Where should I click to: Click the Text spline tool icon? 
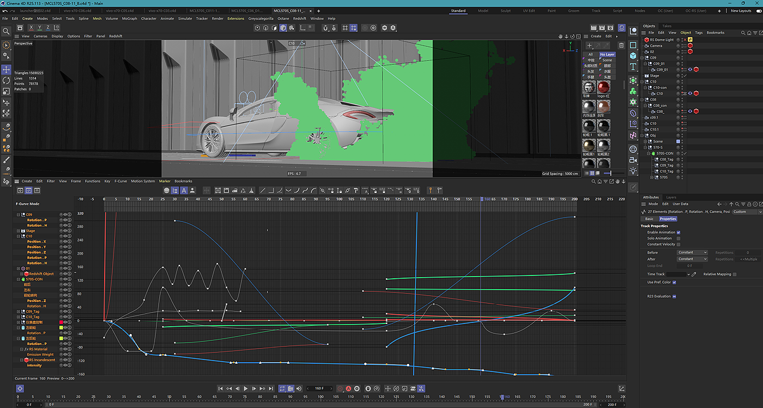(x=633, y=67)
